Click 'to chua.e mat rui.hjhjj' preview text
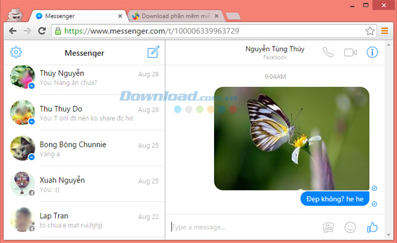This screenshot has height=243, width=397. [71, 225]
